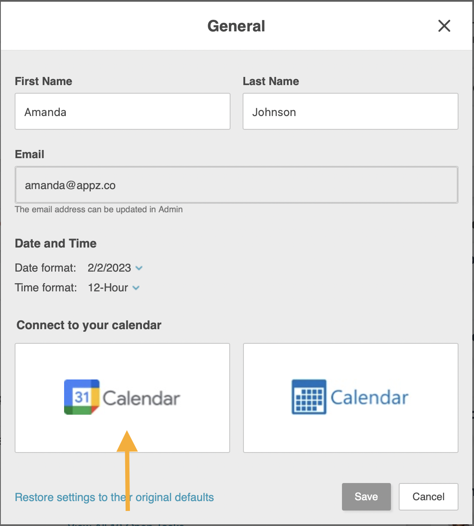
Task: Click the Google Calendar 31 logo icon
Action: tap(82, 397)
